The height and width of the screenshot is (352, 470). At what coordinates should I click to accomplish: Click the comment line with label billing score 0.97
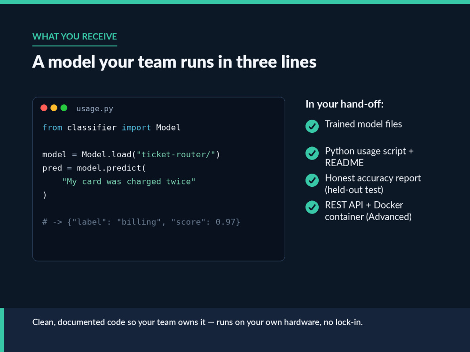tap(141, 222)
